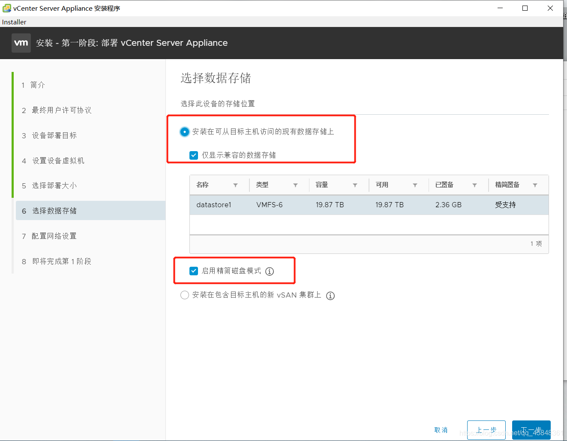Minimize the installer window

[500, 8]
